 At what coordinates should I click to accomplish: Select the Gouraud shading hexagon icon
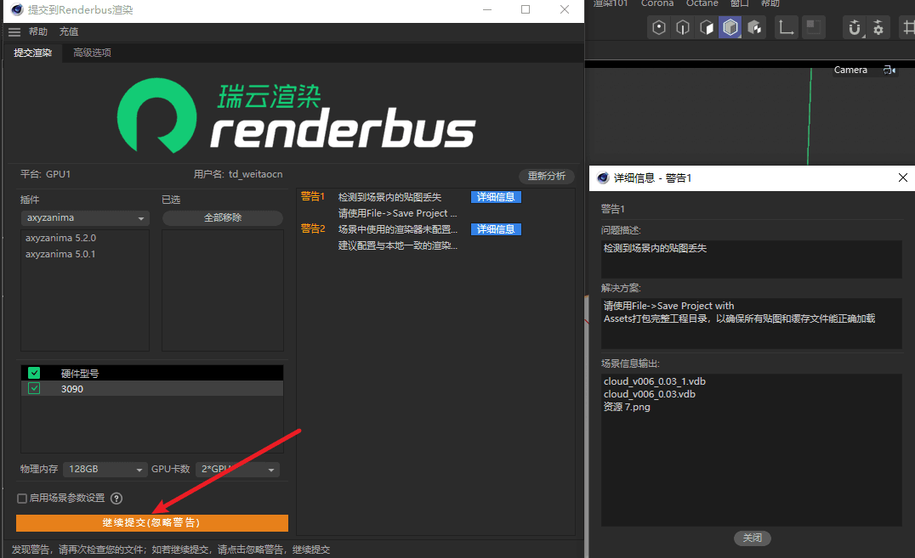(730, 26)
